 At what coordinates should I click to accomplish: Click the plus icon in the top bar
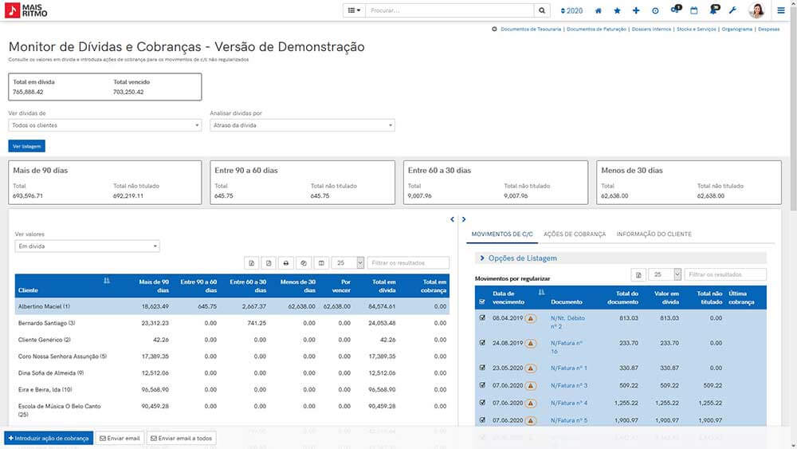pyautogui.click(x=636, y=10)
